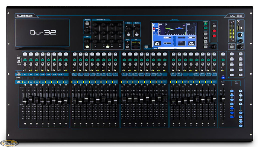Screen dimensions: 258x147
Task: Click the Pan knob
Action: 135,47
